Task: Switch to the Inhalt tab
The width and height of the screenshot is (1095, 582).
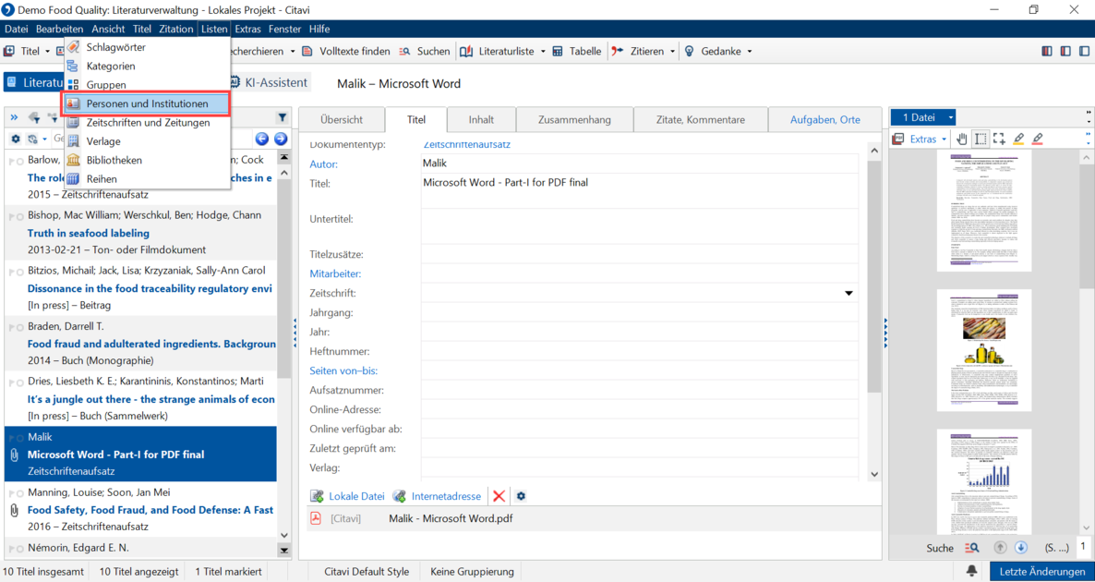Action: click(482, 119)
